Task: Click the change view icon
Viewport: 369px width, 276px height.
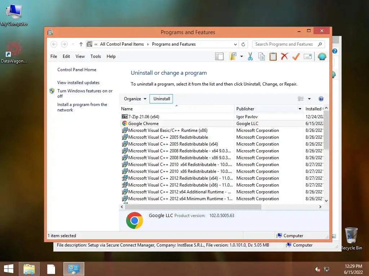Action: (301, 99)
